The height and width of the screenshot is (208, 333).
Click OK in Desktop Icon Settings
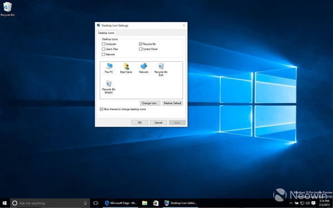click(x=139, y=122)
